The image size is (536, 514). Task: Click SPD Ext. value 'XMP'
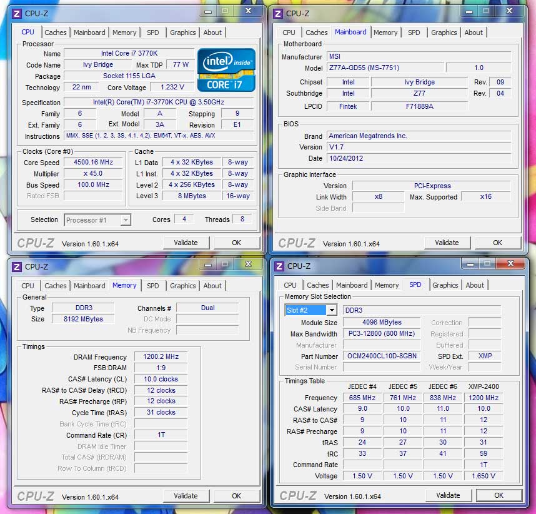coord(485,356)
